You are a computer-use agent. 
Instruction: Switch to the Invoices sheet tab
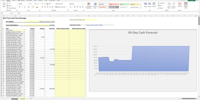coord(23,99)
